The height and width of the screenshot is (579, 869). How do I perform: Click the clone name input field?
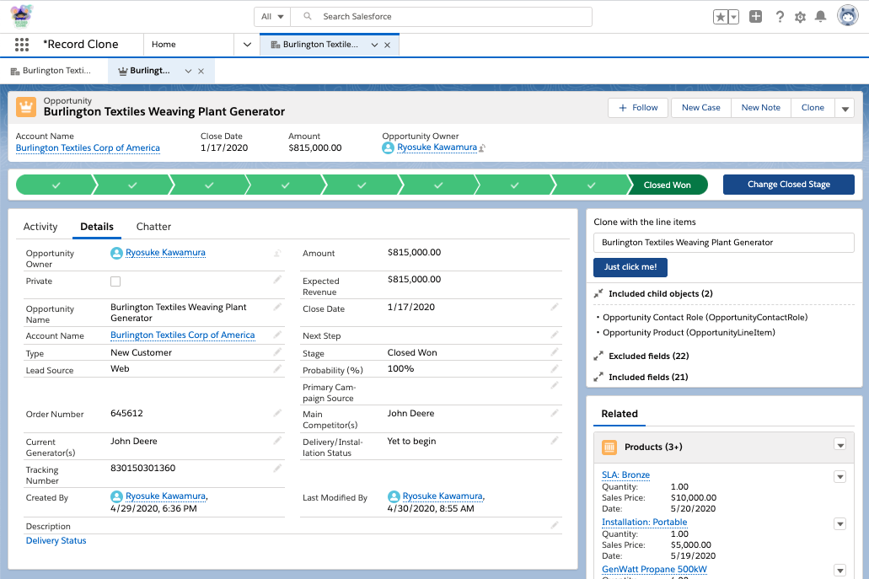coord(724,243)
